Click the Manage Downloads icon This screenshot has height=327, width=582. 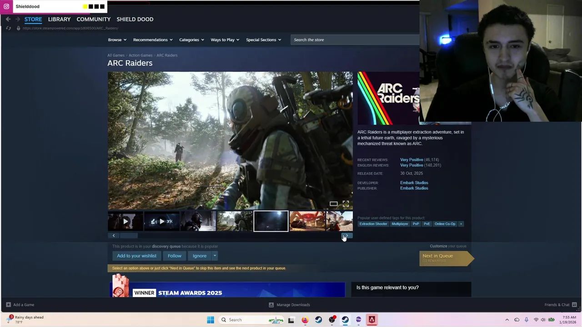point(271,305)
